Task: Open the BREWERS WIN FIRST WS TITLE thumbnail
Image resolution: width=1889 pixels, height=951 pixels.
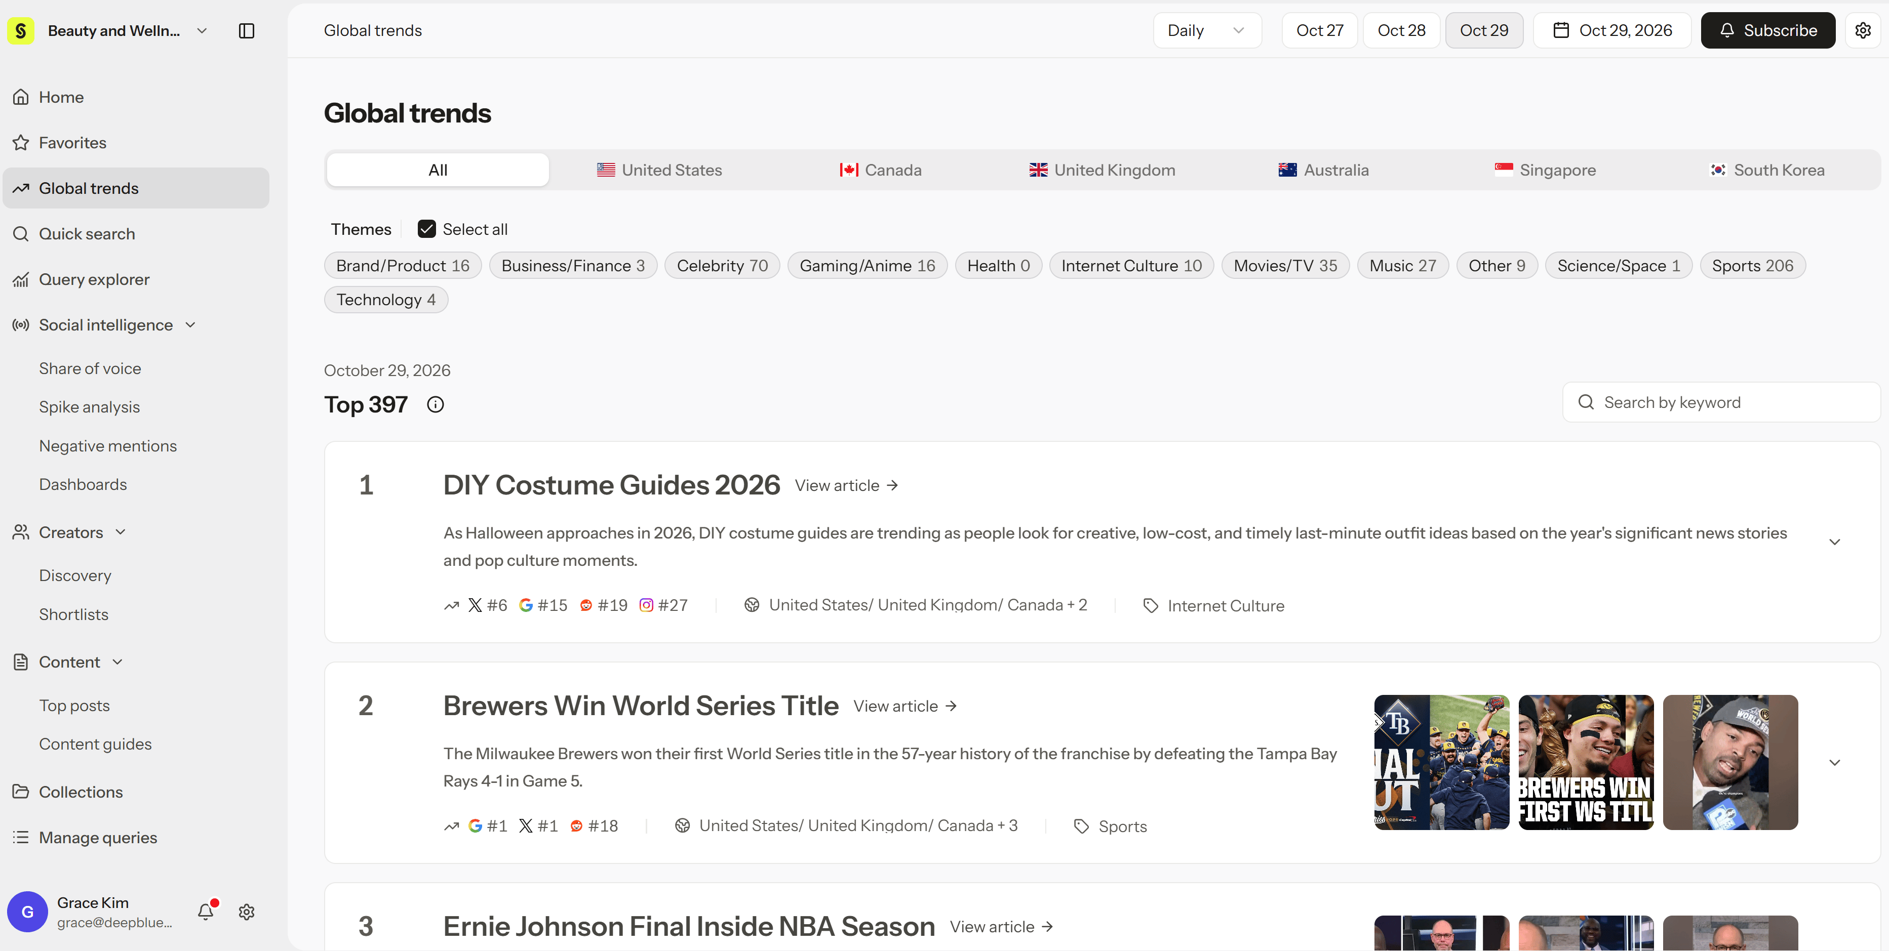Action: pyautogui.click(x=1586, y=762)
